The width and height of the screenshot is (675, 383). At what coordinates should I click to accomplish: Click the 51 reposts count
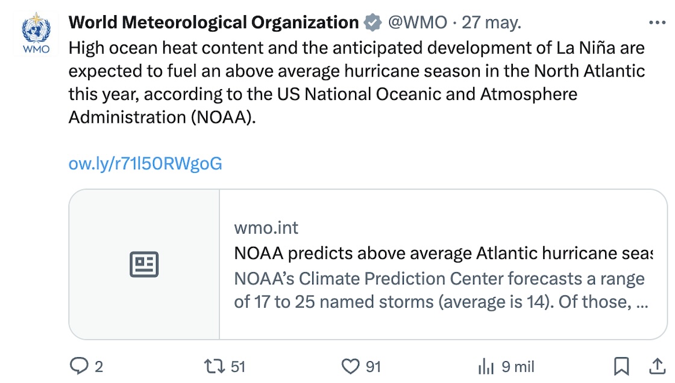(238, 366)
